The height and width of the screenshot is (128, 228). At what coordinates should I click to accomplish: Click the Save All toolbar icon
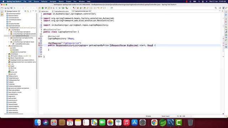[8, 8]
